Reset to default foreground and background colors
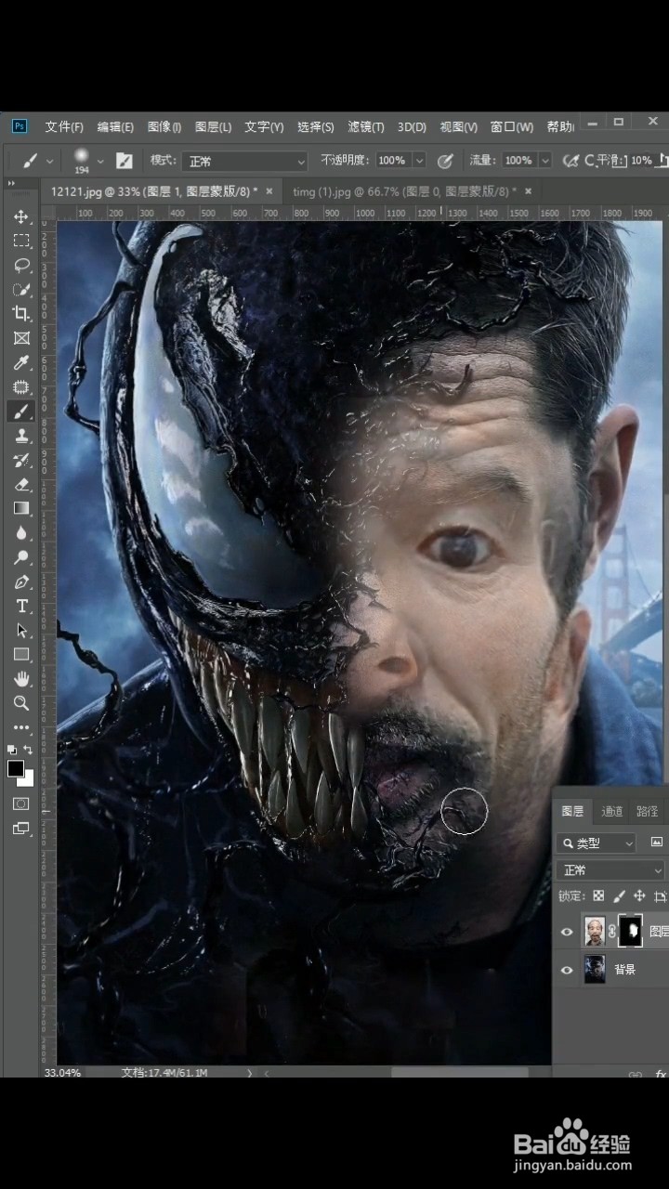The image size is (669, 1189). pyautogui.click(x=12, y=750)
